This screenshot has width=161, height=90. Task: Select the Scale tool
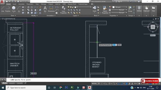[x=32, y=13]
